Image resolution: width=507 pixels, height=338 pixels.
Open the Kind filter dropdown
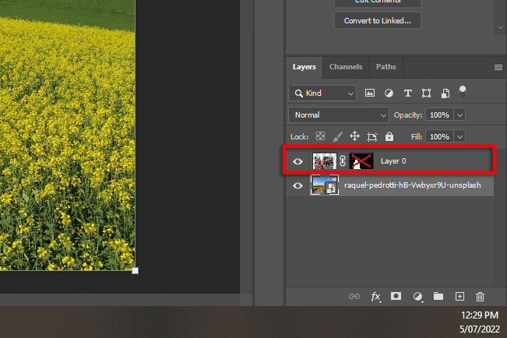322,93
